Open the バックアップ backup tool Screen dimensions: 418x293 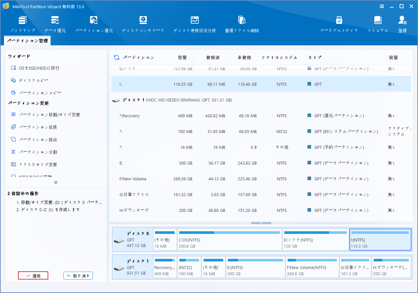pos(23,24)
